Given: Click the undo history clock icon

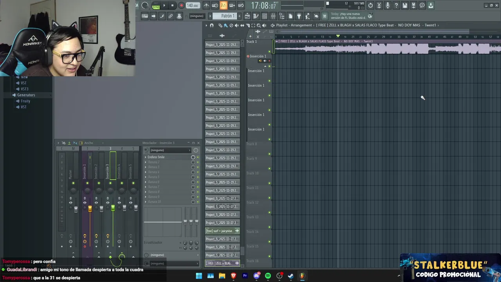Looking at the screenshot, I should (x=370, y=5).
